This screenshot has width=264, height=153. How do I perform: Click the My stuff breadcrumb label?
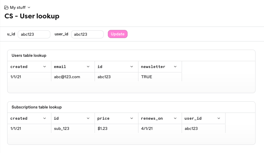pyautogui.click(x=18, y=7)
